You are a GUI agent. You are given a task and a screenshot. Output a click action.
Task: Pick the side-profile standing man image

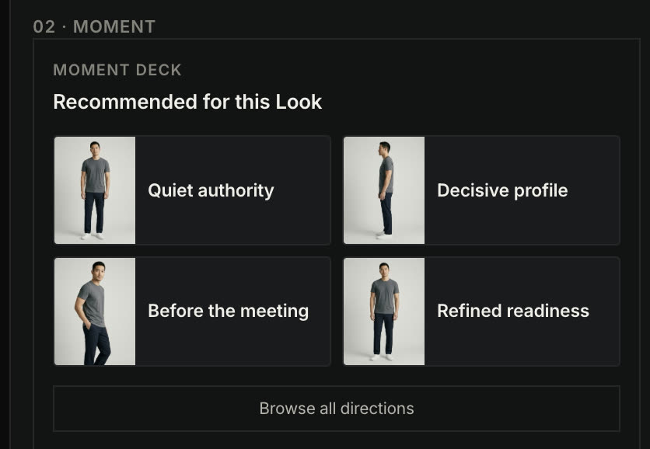point(384,190)
